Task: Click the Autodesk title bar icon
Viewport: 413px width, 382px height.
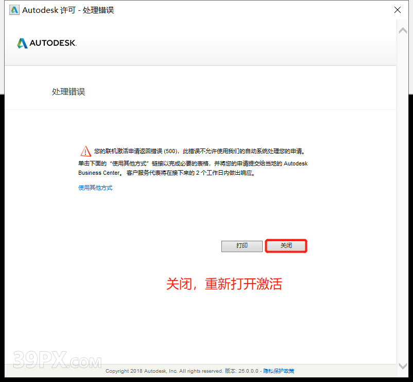Action: (14, 10)
